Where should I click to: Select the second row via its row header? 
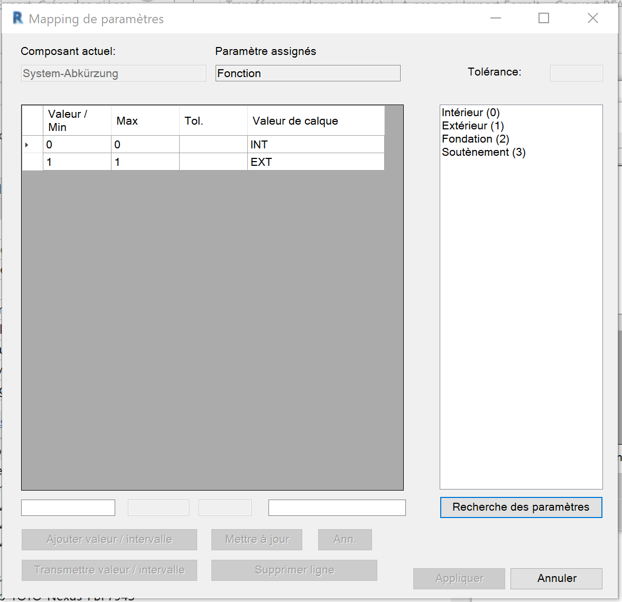pos(32,162)
